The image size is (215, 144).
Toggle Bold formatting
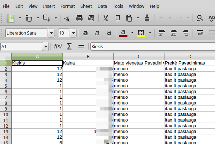[85, 33]
